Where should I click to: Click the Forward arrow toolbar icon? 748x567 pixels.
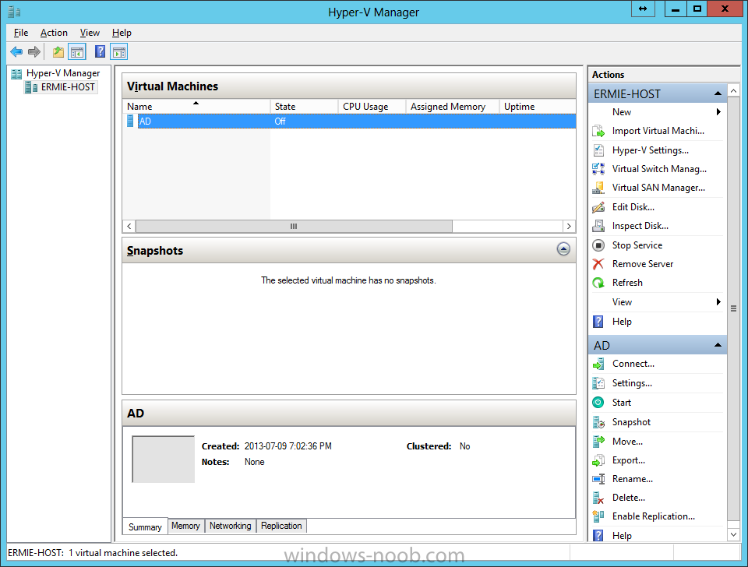34,51
